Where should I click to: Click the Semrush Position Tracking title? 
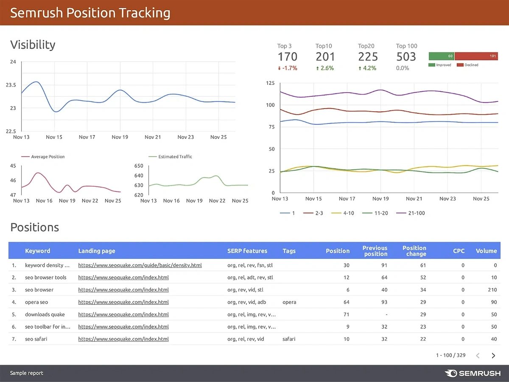(x=90, y=13)
